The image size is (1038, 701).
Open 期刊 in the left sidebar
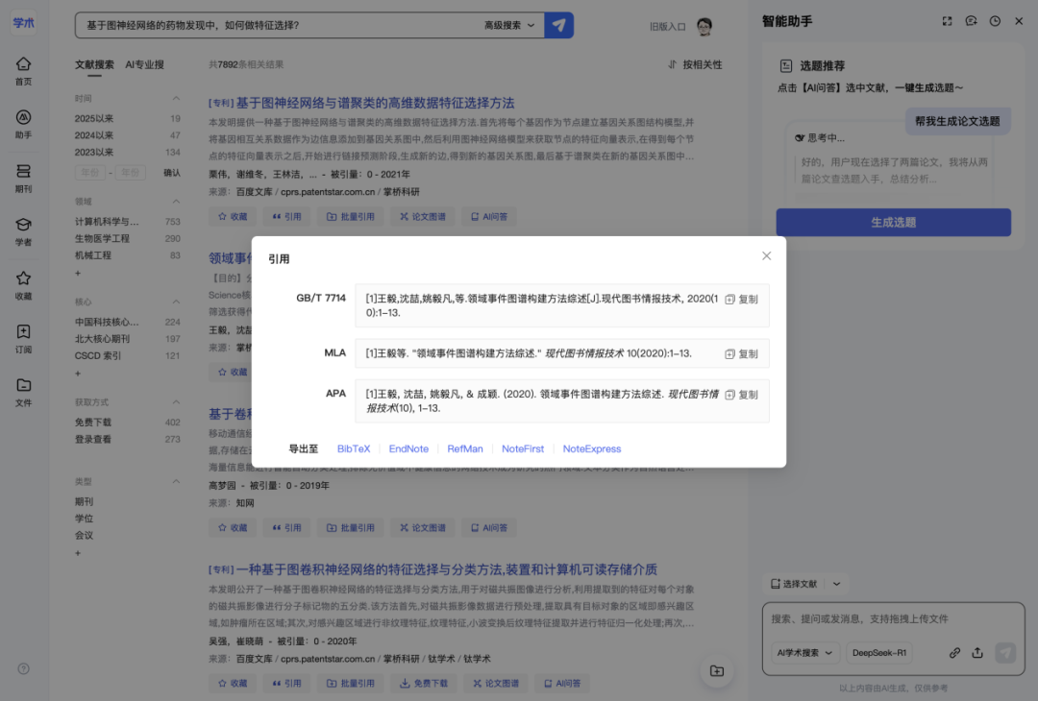[x=23, y=179]
